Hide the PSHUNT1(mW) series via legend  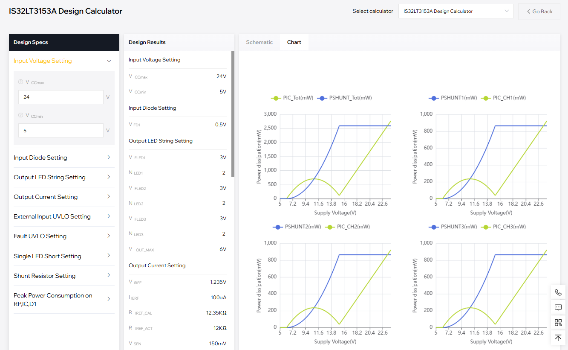click(x=453, y=98)
